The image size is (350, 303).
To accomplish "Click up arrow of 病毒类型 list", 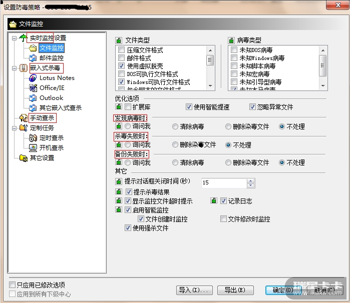I will [x=323, y=50].
